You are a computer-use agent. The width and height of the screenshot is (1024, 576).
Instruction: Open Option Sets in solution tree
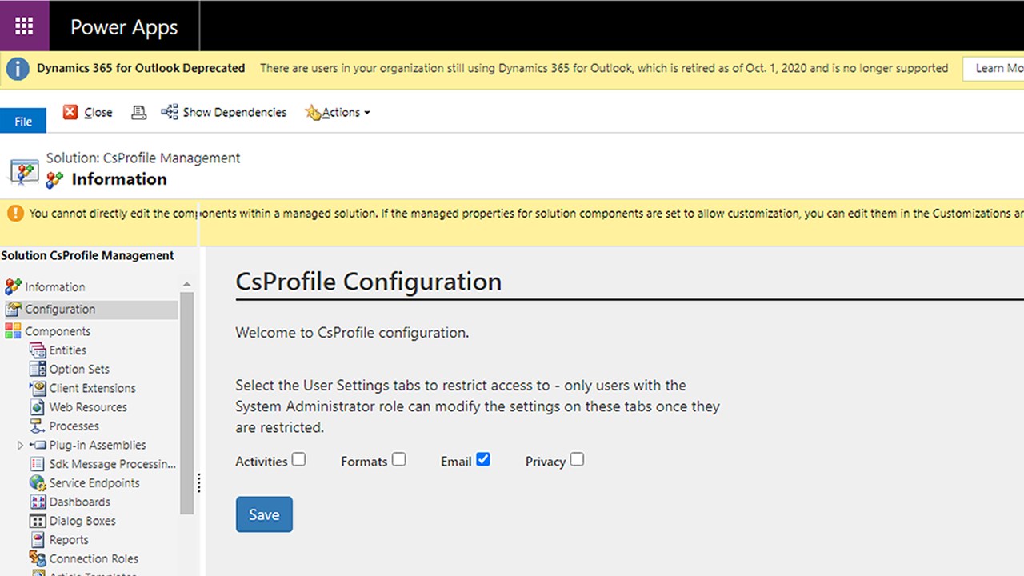point(79,370)
